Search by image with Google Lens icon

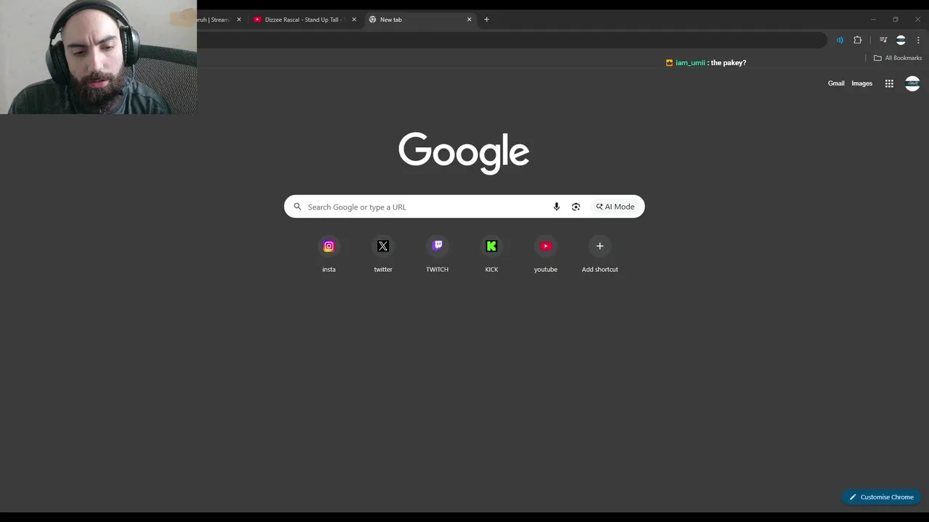(576, 207)
